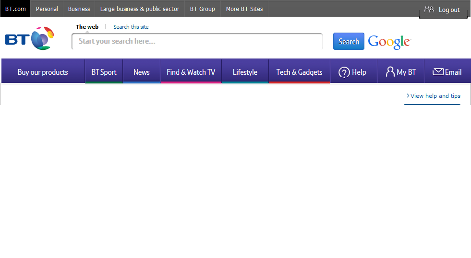Image resolution: width=471 pixels, height=258 pixels.
Task: Open the BT Sport menu
Action: (x=104, y=72)
